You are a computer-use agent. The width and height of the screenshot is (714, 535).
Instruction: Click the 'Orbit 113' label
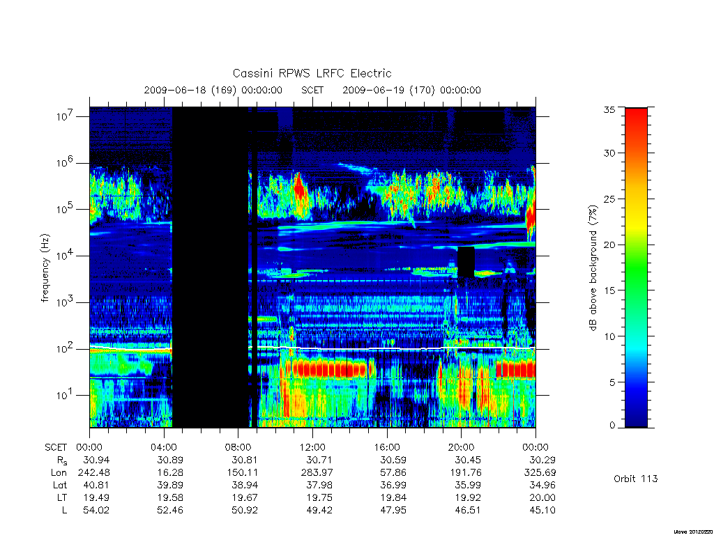[x=636, y=479]
